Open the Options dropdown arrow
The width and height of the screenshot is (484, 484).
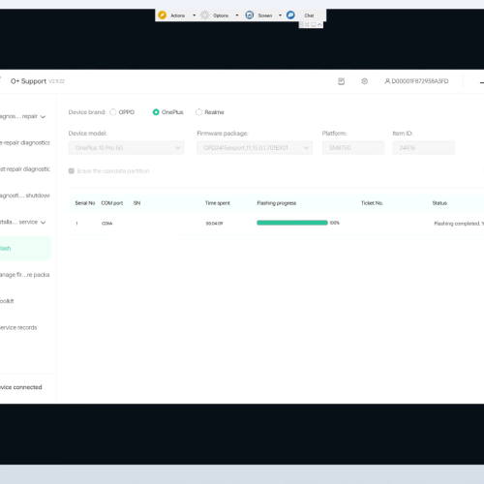237,15
